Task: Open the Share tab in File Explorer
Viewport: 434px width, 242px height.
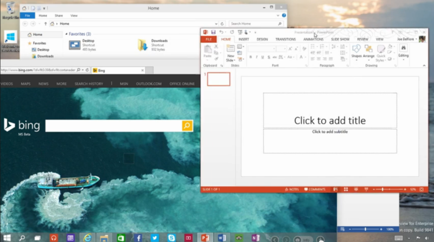Action: pos(59,16)
